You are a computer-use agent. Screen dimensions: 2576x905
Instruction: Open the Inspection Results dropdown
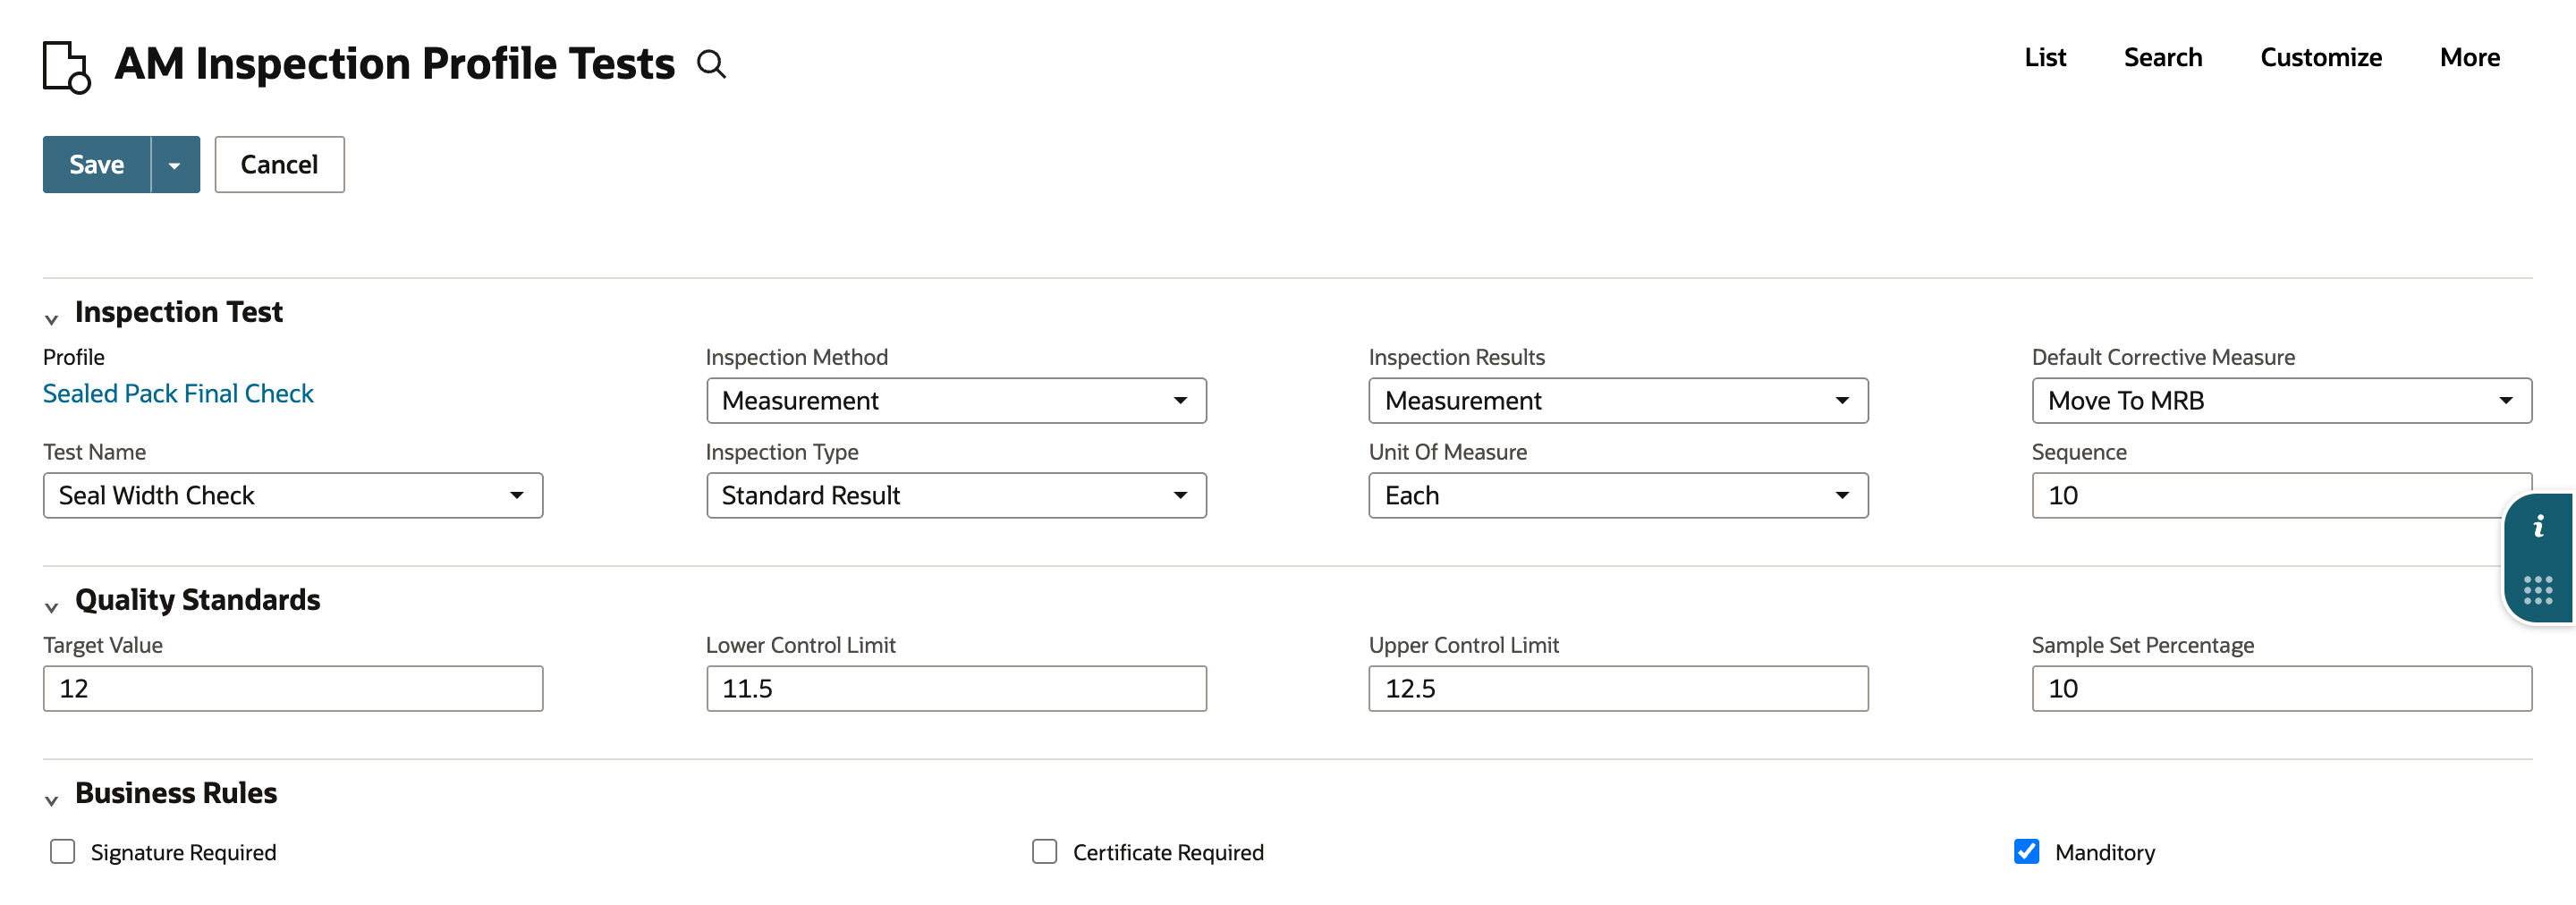[x=1618, y=400]
